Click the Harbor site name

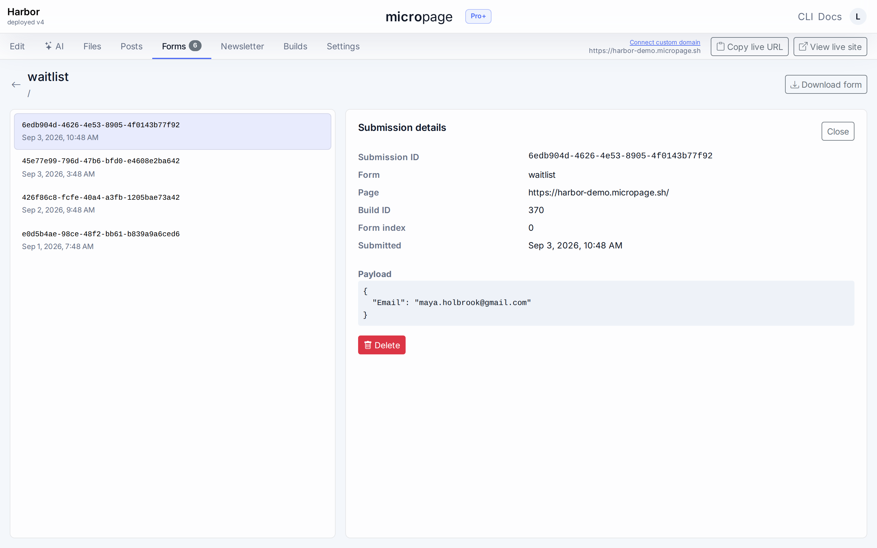[x=23, y=12]
